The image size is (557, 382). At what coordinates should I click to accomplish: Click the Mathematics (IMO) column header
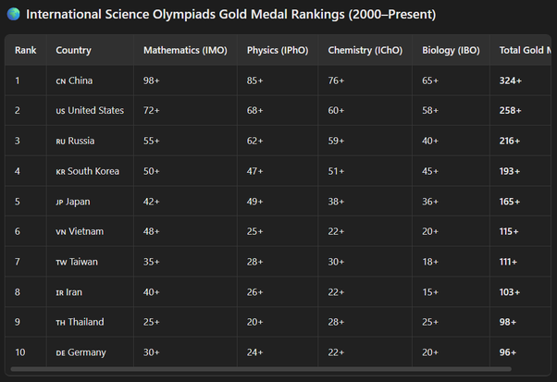tap(184, 50)
